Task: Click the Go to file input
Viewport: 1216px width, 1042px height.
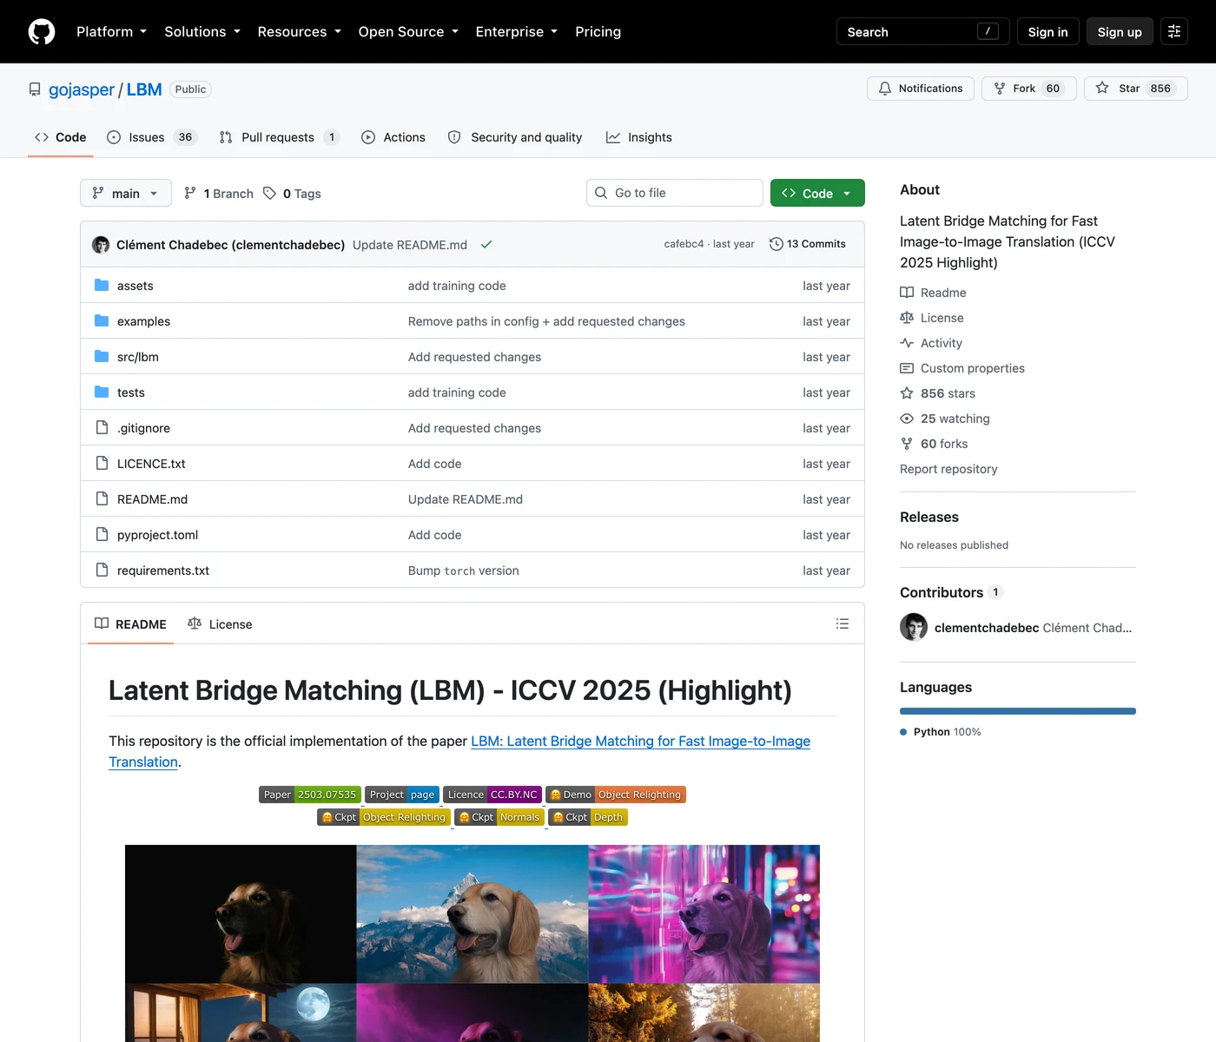Action: point(675,193)
